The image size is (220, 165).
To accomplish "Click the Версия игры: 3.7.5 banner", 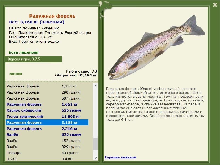I will (x=33, y=59).
